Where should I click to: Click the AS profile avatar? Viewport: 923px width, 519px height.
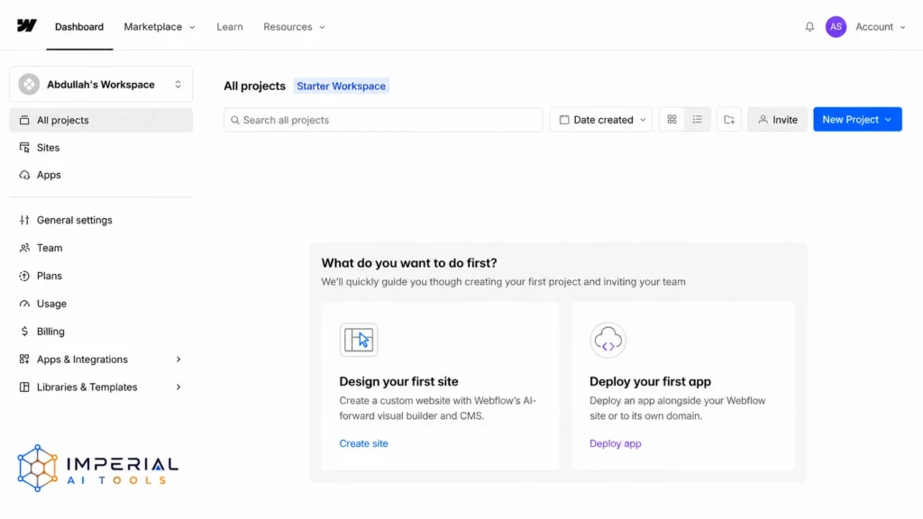(836, 26)
